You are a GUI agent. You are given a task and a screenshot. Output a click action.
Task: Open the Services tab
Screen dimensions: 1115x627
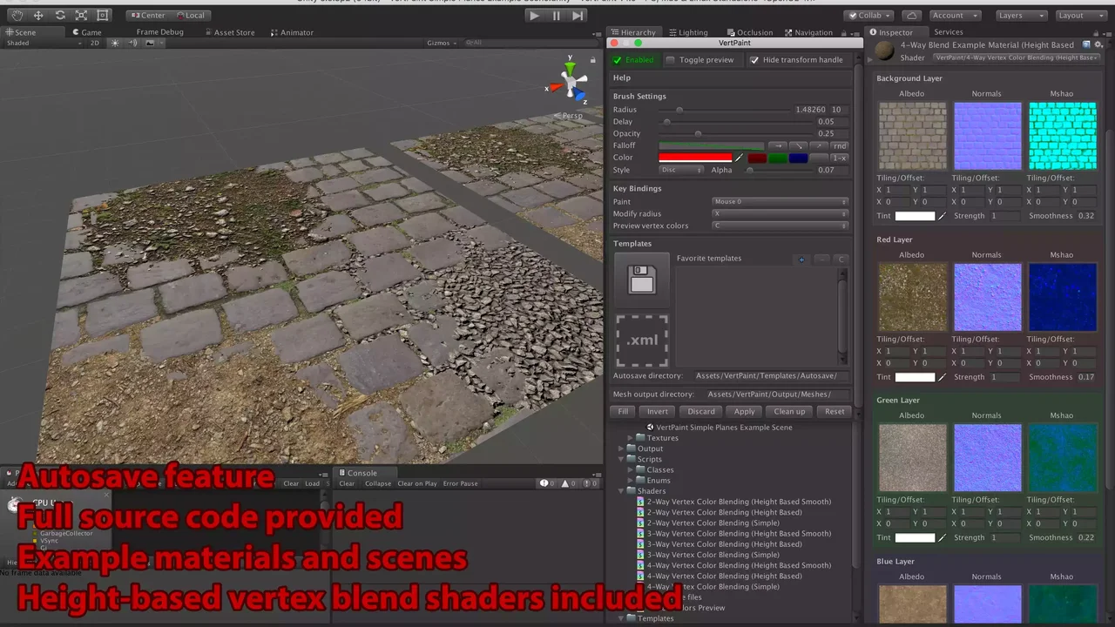pos(949,32)
